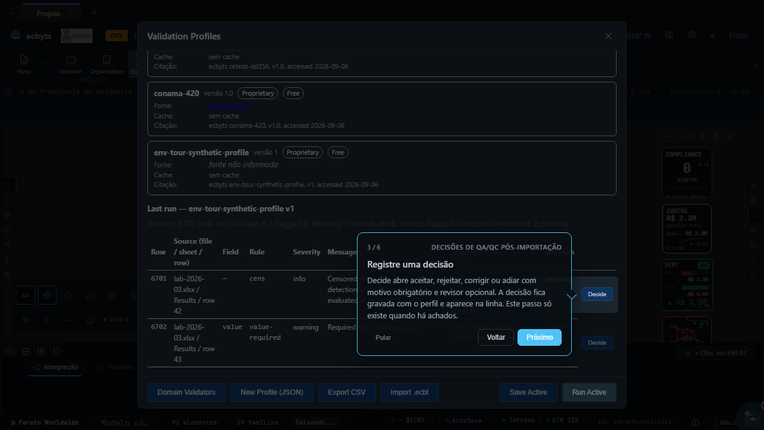Switch to the Integração tab

pos(56,367)
